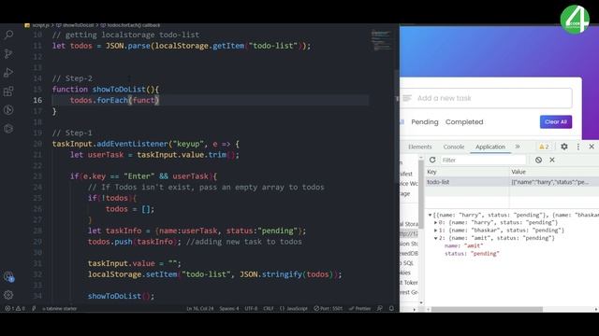The image size is (599, 336).
Task: Click the storage Filter field
Action: pos(483,160)
